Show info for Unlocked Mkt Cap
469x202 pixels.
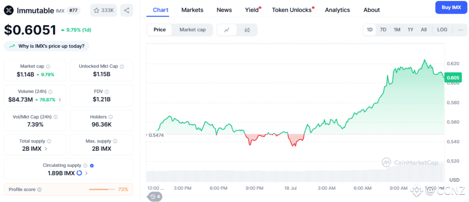point(122,67)
